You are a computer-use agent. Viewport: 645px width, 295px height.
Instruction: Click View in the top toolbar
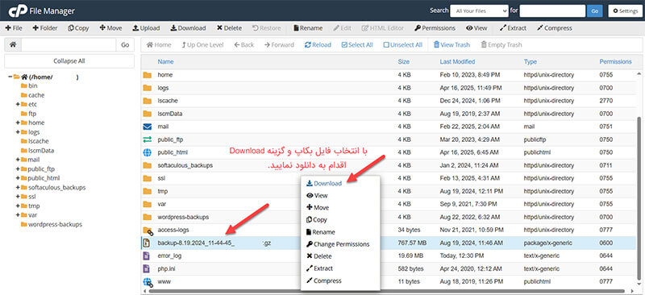click(476, 28)
